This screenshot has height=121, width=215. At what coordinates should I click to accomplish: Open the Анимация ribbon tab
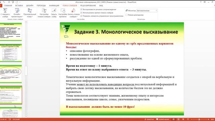click(x=54, y=6)
